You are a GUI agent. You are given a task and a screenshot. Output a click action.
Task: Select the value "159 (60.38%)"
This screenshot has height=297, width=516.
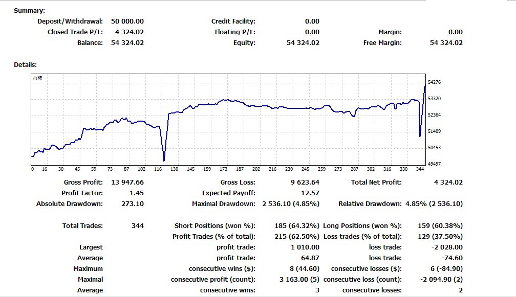pyautogui.click(x=440, y=226)
